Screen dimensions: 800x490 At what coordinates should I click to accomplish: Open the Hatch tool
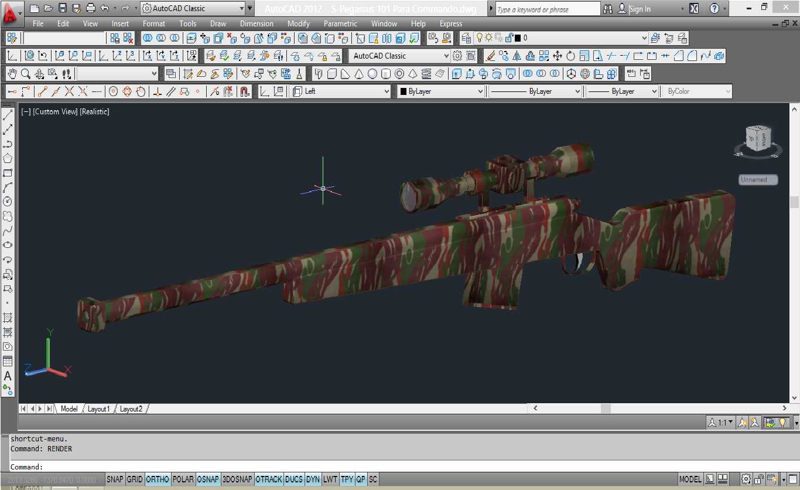click(x=8, y=318)
